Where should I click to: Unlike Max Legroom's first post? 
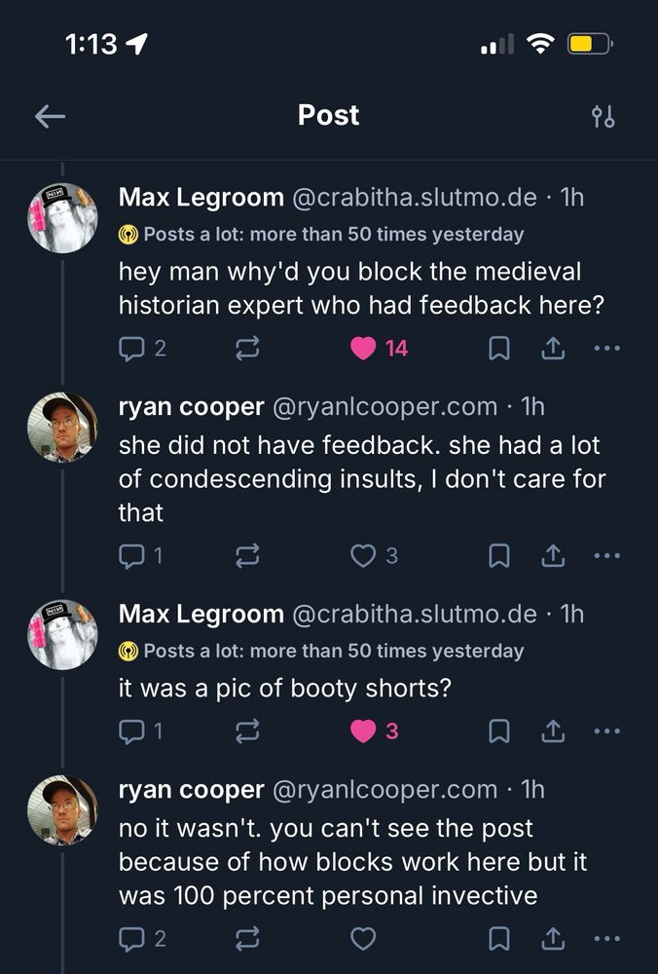(x=360, y=348)
